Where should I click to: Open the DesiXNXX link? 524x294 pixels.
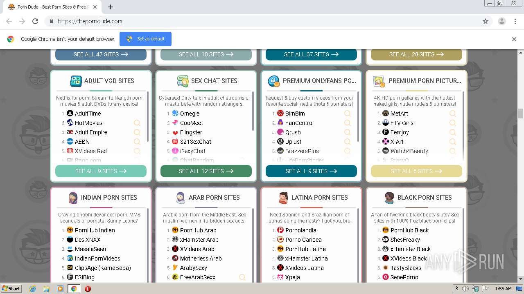[88, 240]
